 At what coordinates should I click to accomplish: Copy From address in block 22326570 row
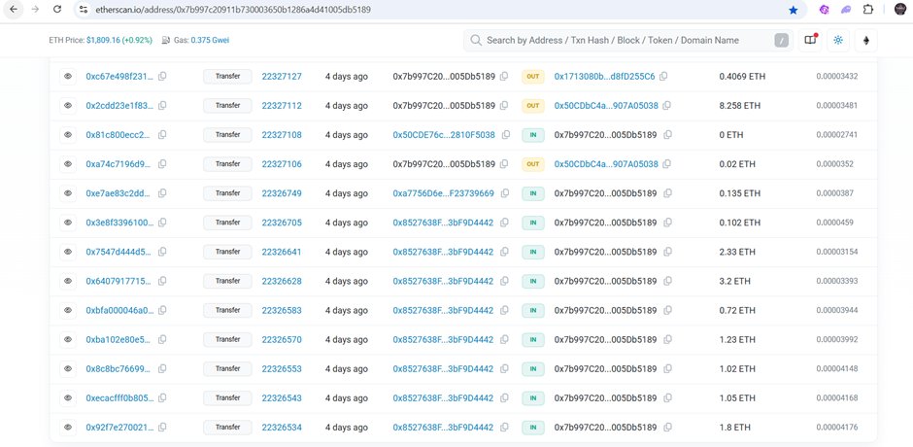[504, 340]
